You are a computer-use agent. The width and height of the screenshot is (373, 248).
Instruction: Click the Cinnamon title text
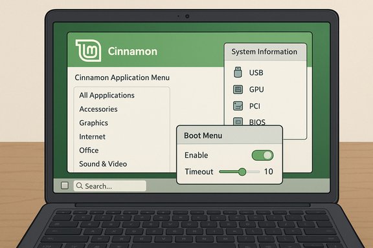click(133, 52)
